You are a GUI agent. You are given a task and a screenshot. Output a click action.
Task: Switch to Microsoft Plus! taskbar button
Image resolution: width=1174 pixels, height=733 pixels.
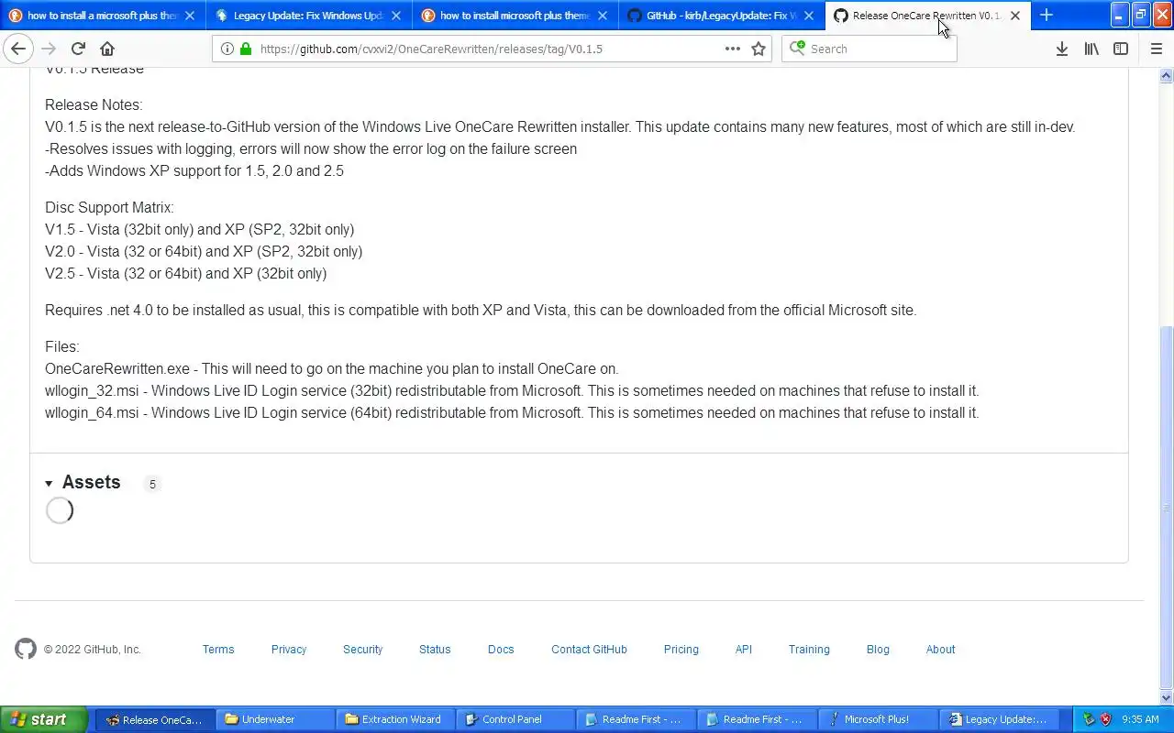pos(878,719)
